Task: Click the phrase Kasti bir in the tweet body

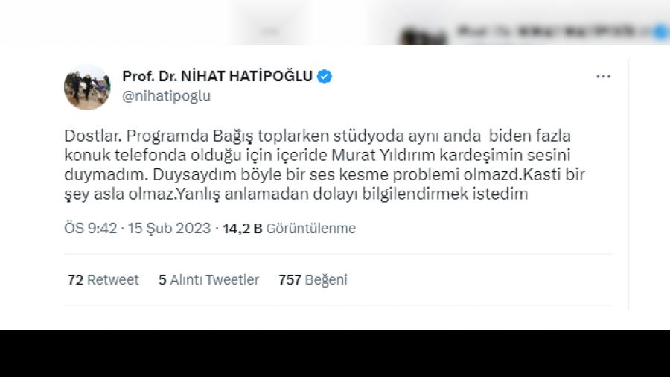Action: [554, 174]
